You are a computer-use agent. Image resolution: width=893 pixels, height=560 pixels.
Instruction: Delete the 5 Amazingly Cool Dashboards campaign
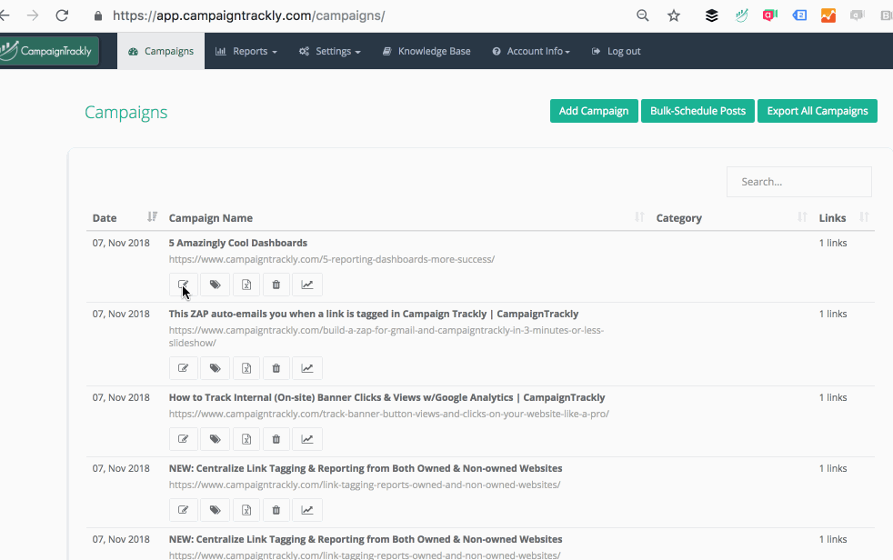pos(276,285)
